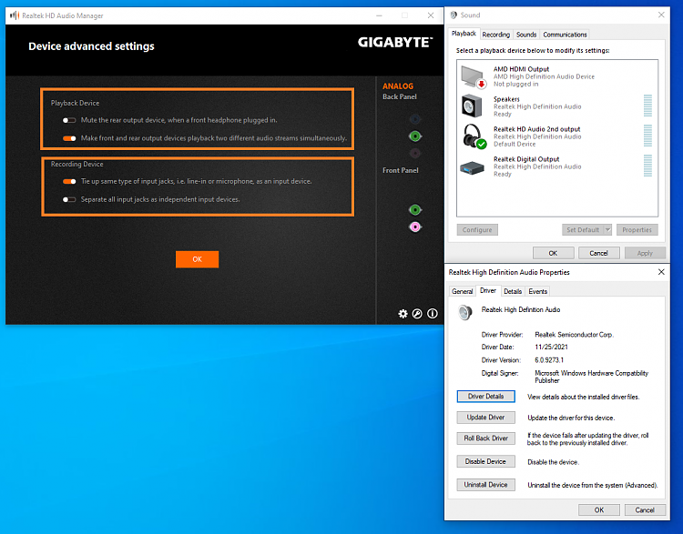Close the Sound dialog window
The width and height of the screenshot is (683, 534).
coord(661,15)
